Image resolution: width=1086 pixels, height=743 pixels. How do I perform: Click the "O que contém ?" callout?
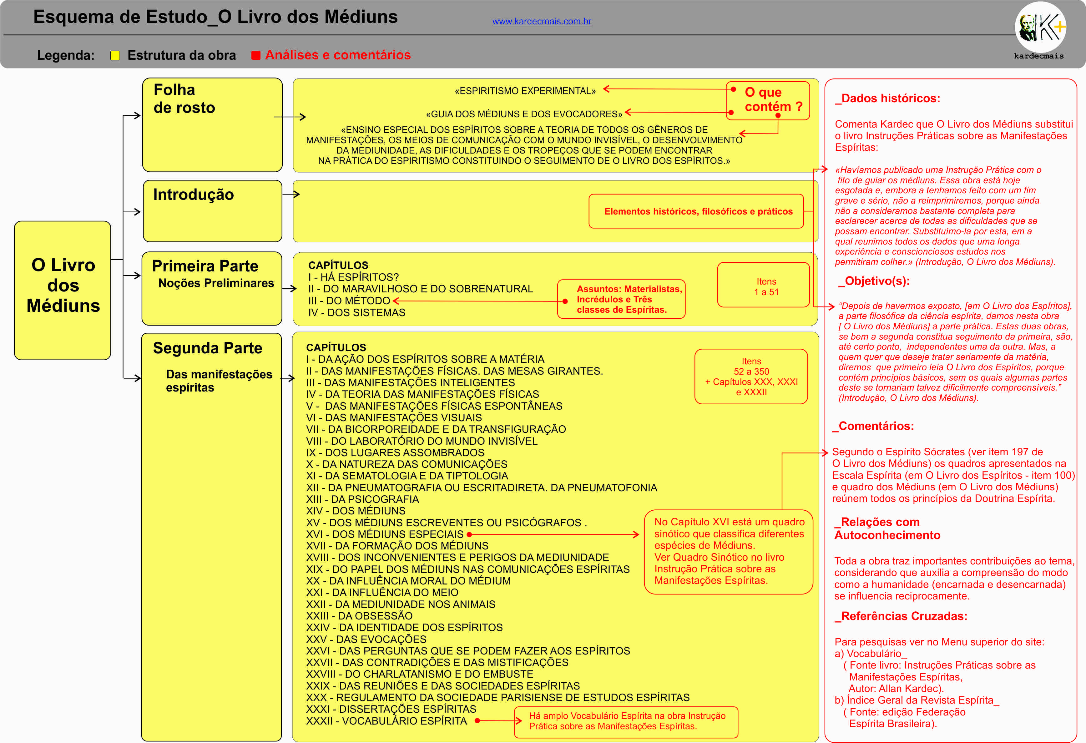pyautogui.click(x=768, y=100)
